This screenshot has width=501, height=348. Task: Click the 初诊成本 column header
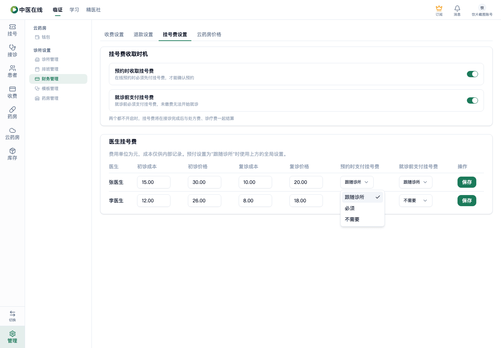pos(147,167)
